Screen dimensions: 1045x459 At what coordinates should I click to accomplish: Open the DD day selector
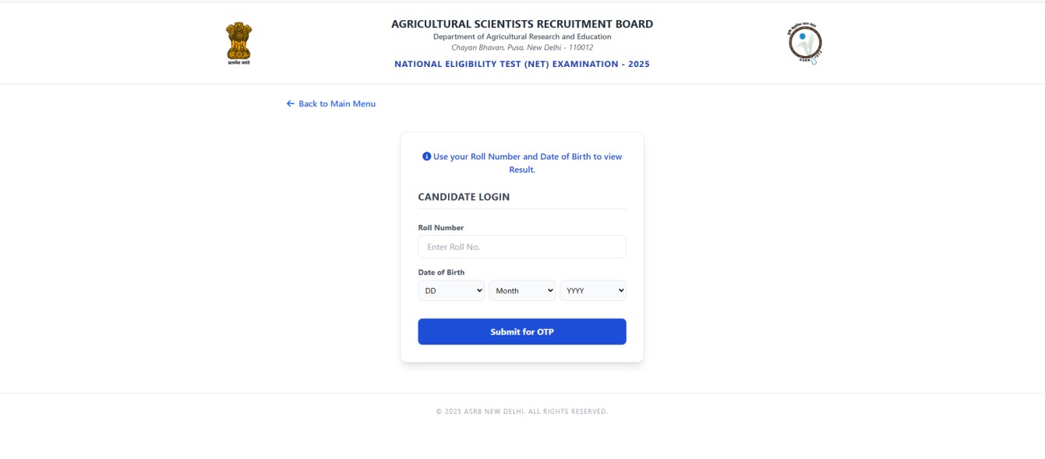[450, 290]
